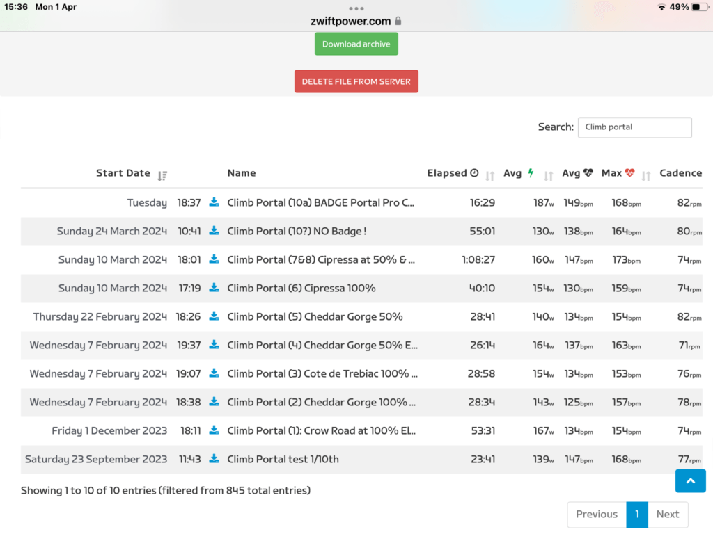Click the Next pagination button
The height and width of the screenshot is (534, 713).
click(667, 515)
